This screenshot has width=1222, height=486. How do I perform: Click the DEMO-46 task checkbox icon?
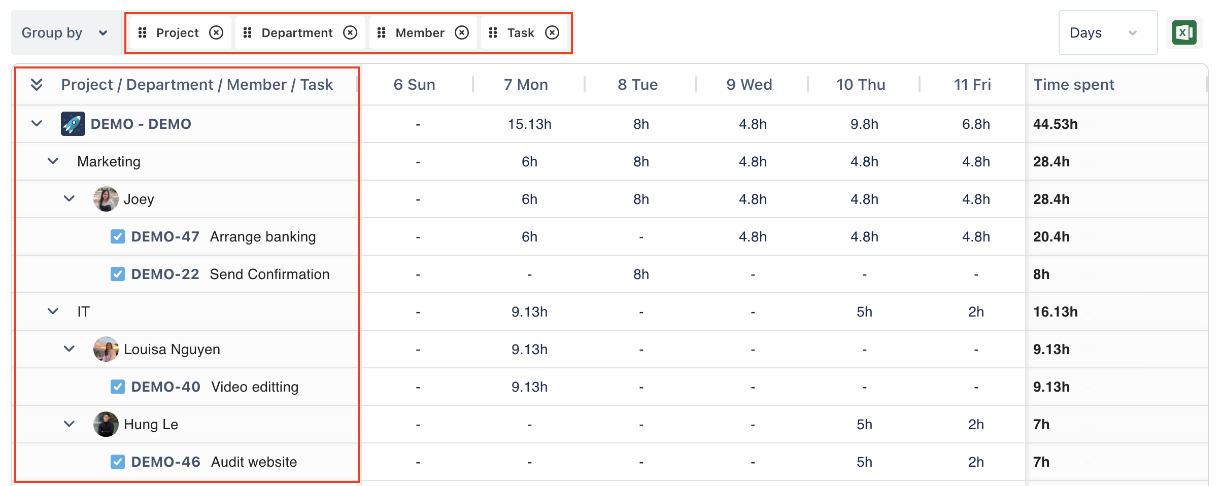tap(118, 462)
